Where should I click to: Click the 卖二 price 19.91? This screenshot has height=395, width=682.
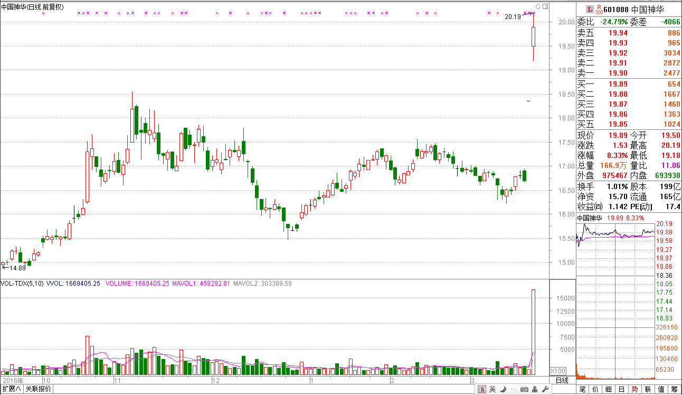[618, 63]
